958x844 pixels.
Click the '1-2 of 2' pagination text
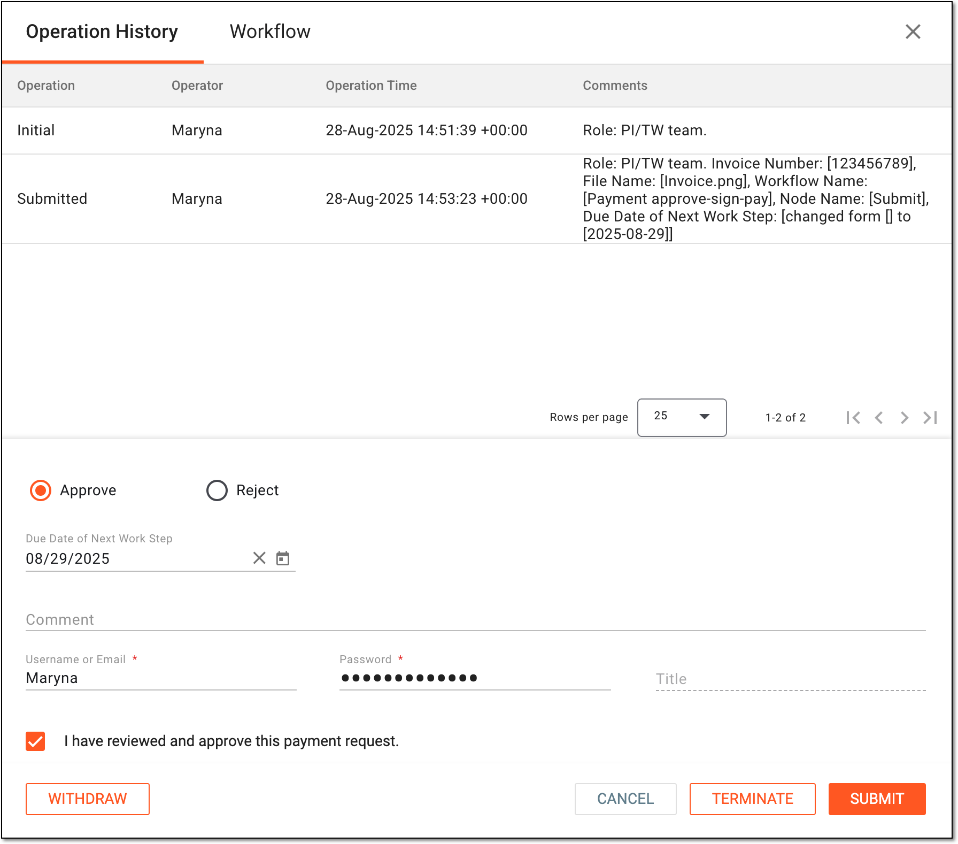point(785,418)
